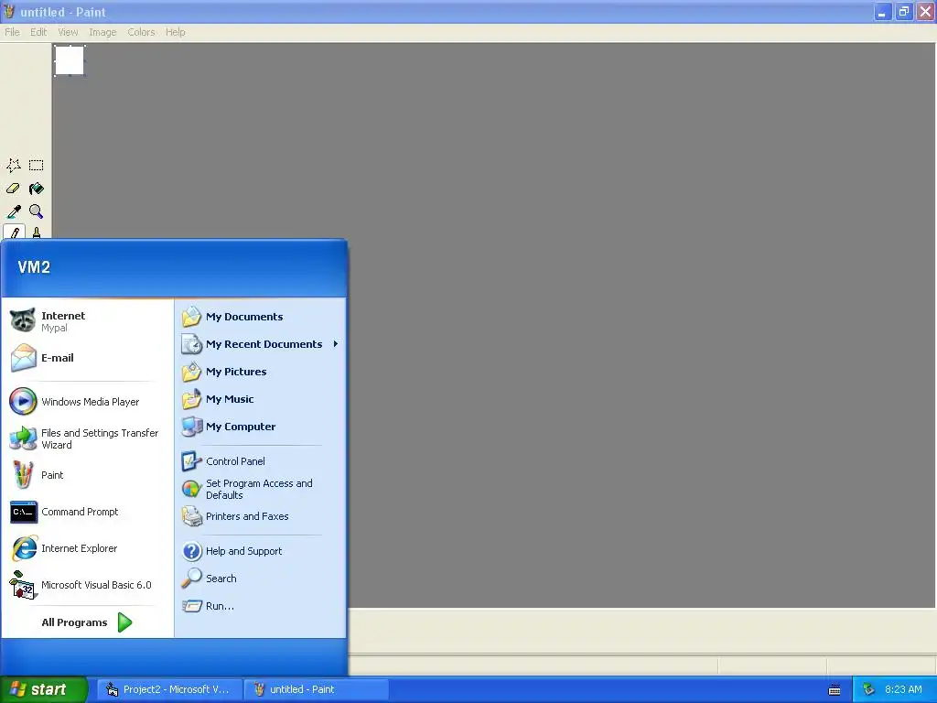937x703 pixels.
Task: Select the Free-Form Select tool in Paint
Action: point(14,166)
